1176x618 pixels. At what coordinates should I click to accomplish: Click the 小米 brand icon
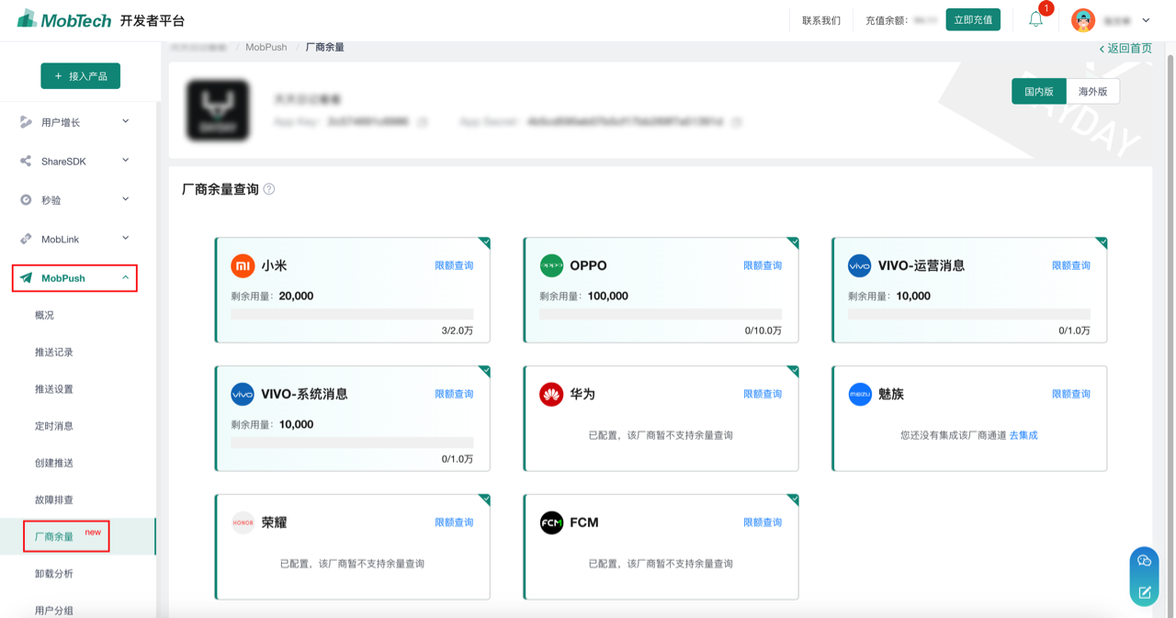point(243,265)
